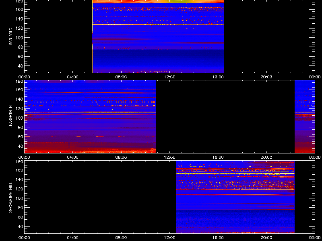The width and height of the screenshot is (322, 241).
Task: Pick the 180 tick on Learmonth axis
Action: 19,82
